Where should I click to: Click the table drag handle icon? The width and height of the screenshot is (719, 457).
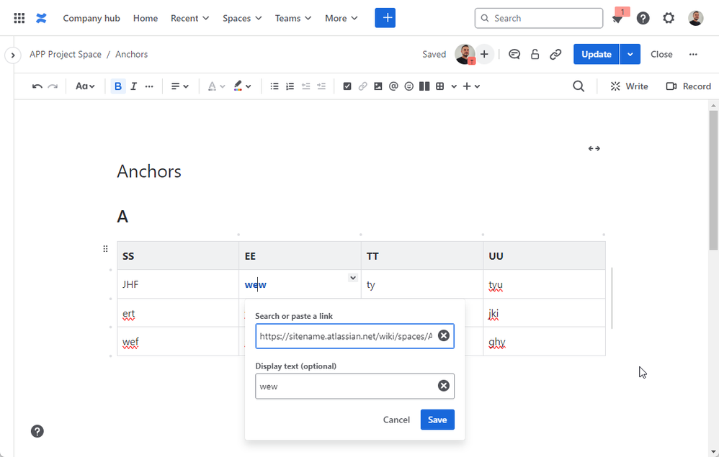105,248
